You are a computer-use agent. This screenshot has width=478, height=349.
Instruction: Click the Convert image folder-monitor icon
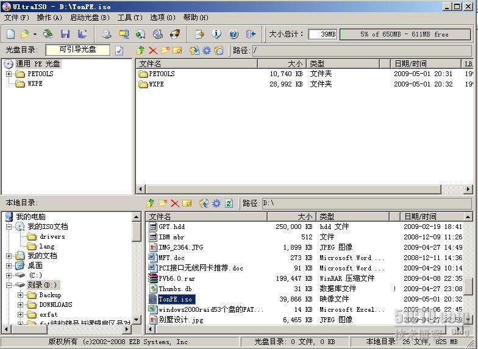[x=124, y=34]
